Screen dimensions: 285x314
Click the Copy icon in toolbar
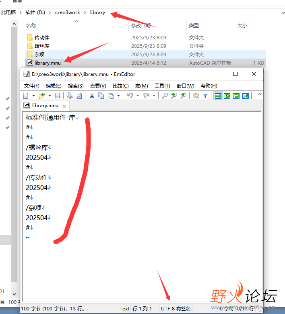(101, 96)
